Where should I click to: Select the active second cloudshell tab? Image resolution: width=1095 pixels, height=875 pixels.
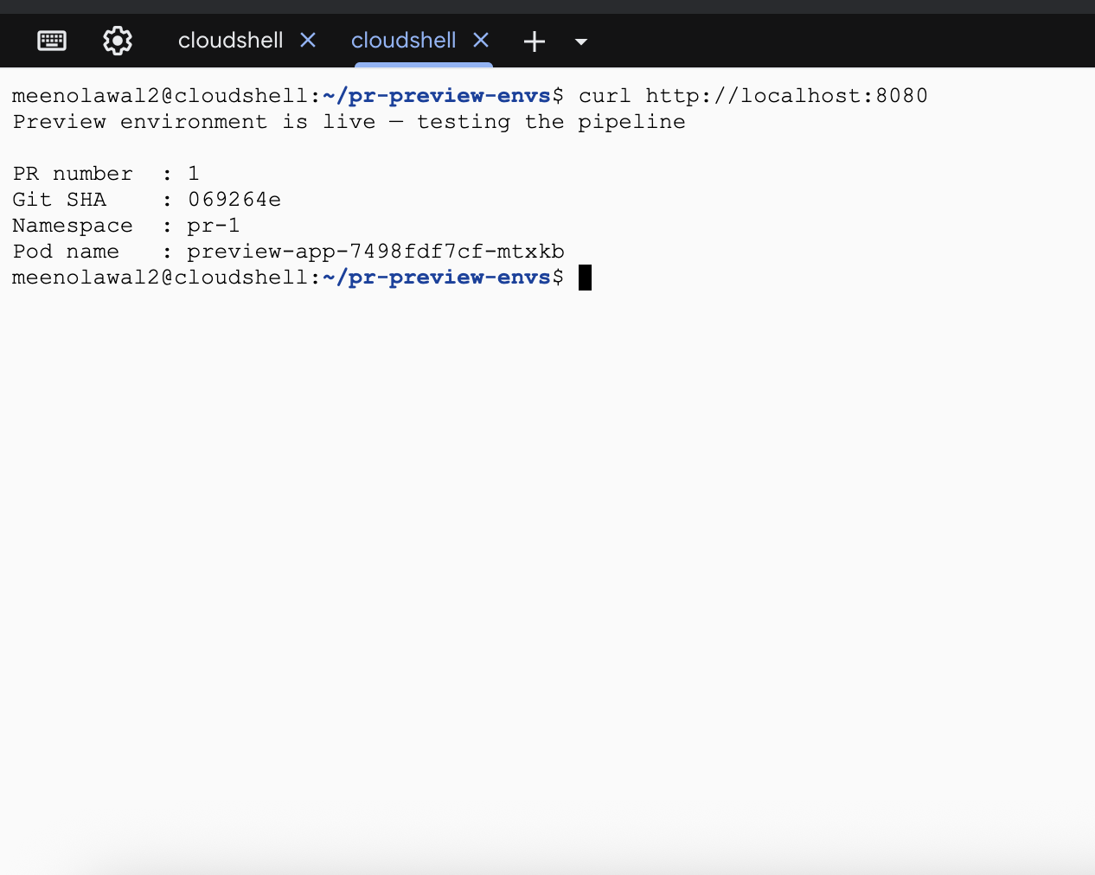coord(403,41)
